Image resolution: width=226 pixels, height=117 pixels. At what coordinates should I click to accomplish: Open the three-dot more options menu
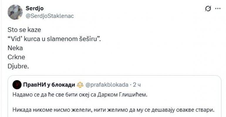click(218, 9)
